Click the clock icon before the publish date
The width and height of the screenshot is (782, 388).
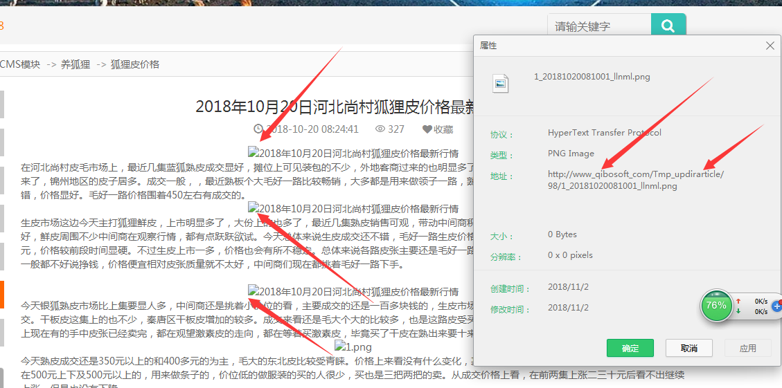258,129
